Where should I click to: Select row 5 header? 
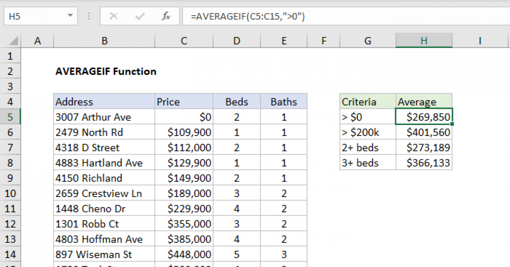[11, 117]
